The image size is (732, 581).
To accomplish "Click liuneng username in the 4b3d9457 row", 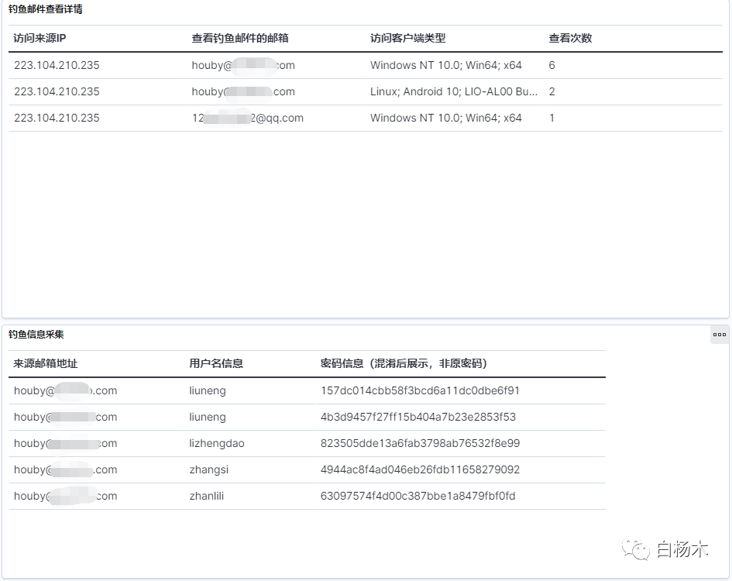I will (x=208, y=417).
